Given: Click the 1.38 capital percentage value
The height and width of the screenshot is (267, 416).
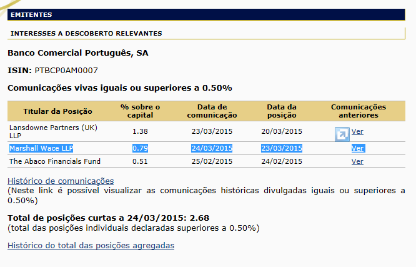Looking at the screenshot, I should click(x=141, y=131).
